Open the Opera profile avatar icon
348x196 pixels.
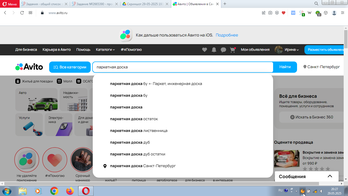tap(334, 13)
